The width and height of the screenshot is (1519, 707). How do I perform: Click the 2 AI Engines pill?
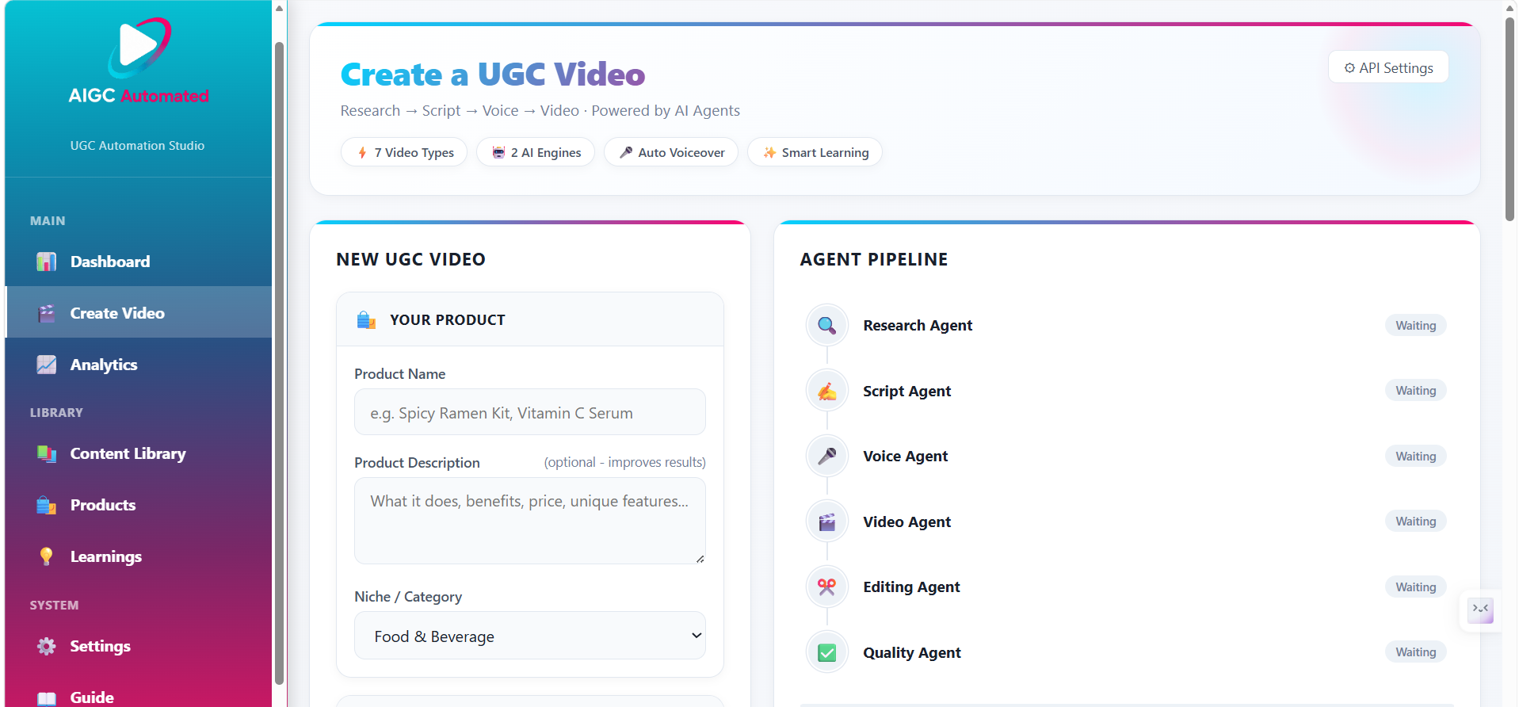point(536,152)
